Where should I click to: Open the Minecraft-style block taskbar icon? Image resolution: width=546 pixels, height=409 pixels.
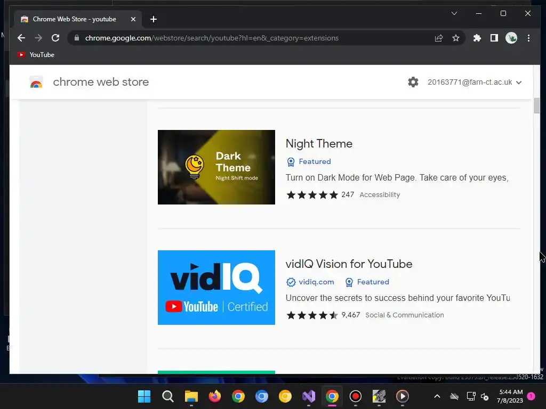pos(379,396)
